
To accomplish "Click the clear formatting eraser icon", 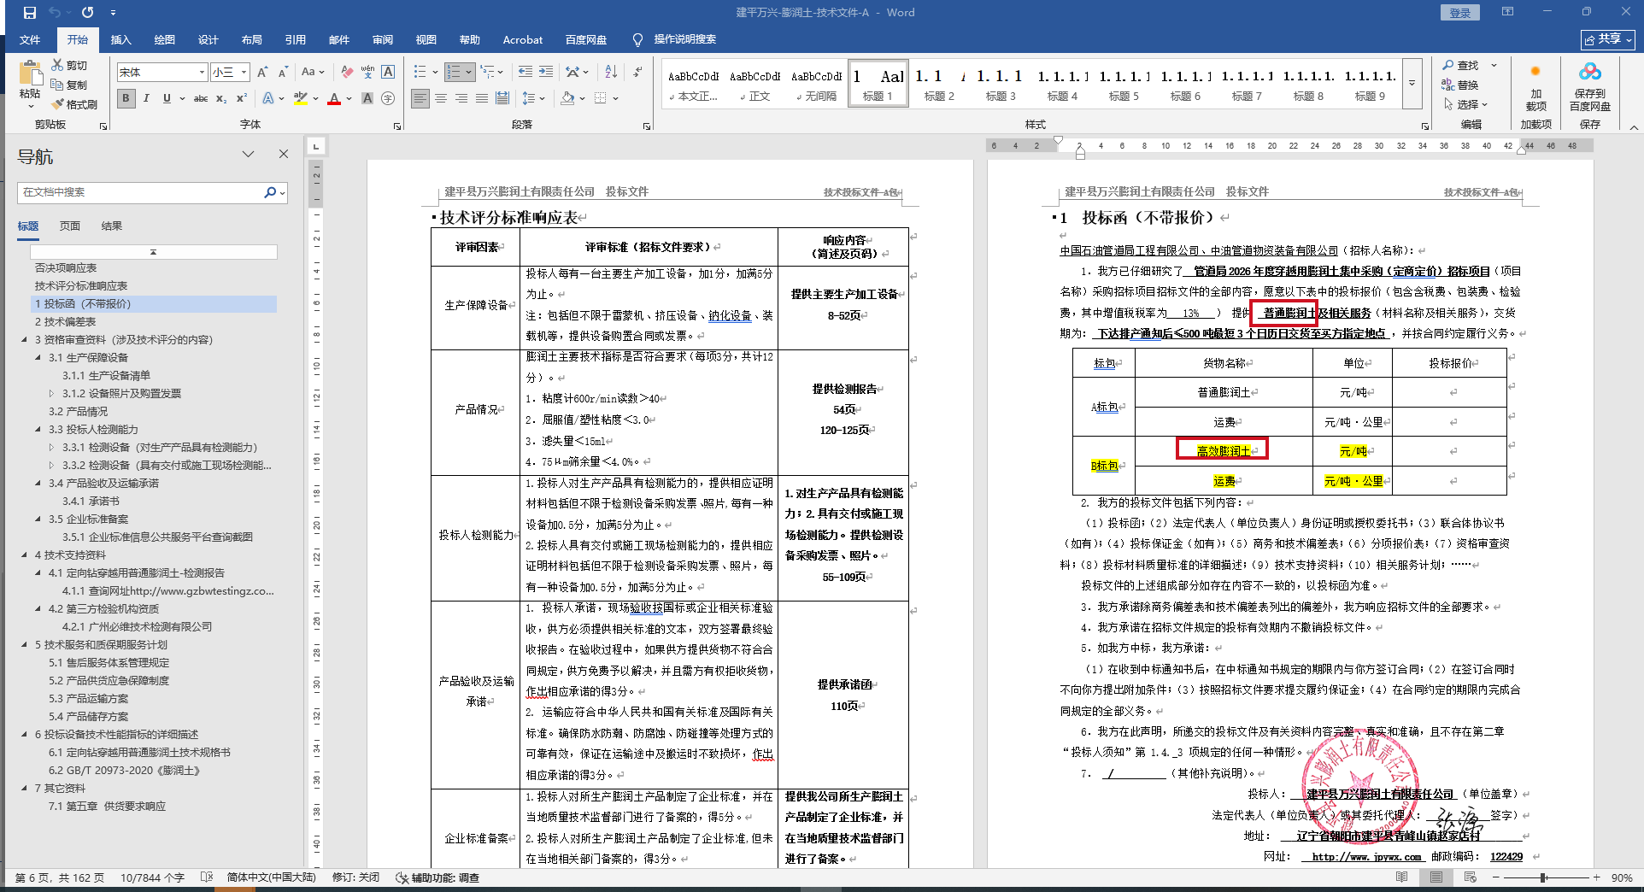I will pos(347,72).
